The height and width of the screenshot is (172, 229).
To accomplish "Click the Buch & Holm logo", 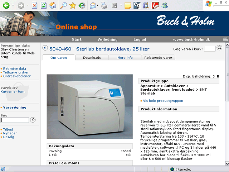I will pyautogui.click(x=185, y=21).
